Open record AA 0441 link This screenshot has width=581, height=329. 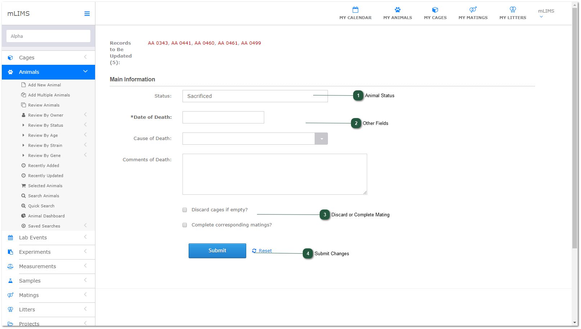tap(181, 43)
